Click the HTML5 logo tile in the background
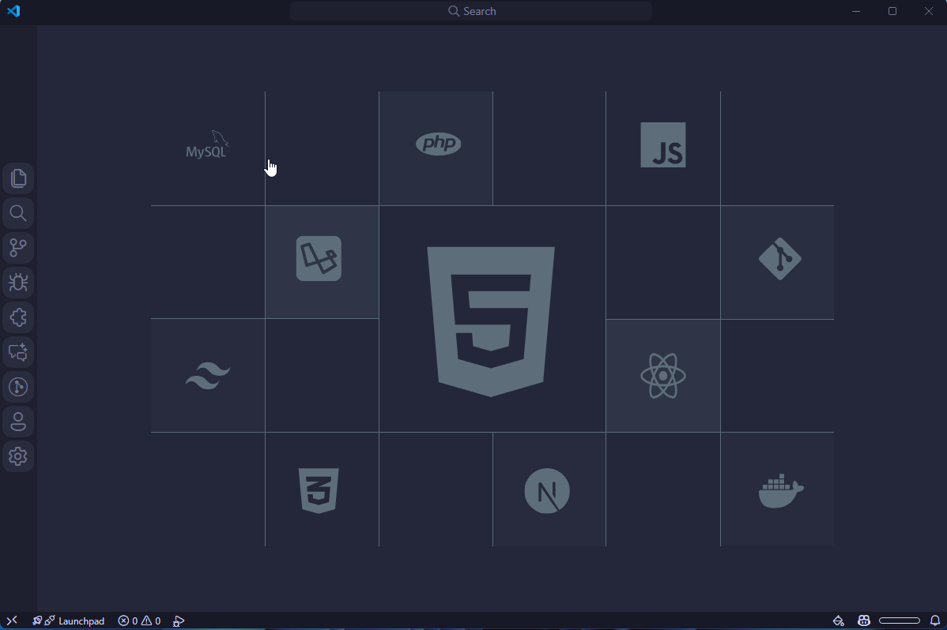 pos(491,319)
